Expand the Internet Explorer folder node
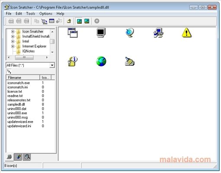221x173 pixels. [13, 46]
